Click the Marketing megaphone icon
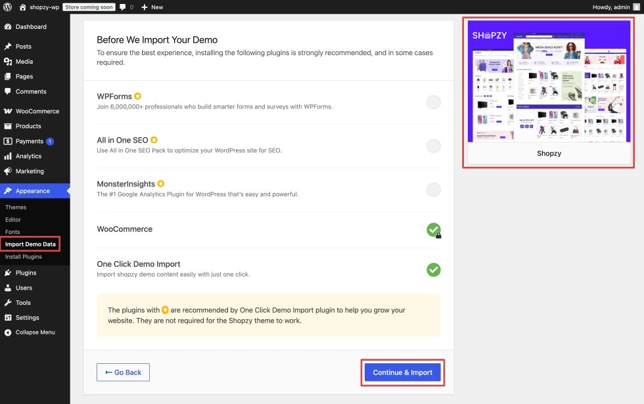The width and height of the screenshot is (644, 404). click(8, 171)
